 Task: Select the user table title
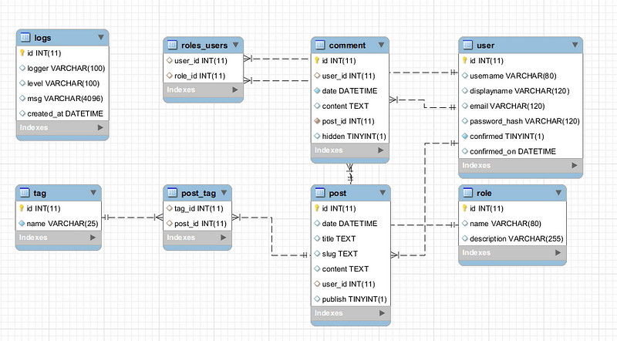486,46
